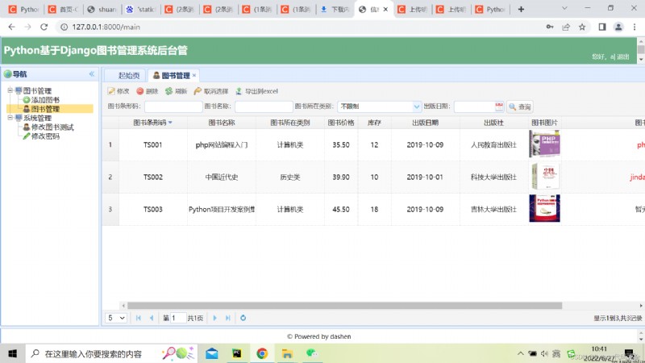Open the page size dropdown showing 5
The height and width of the screenshot is (363, 645).
tap(115, 318)
